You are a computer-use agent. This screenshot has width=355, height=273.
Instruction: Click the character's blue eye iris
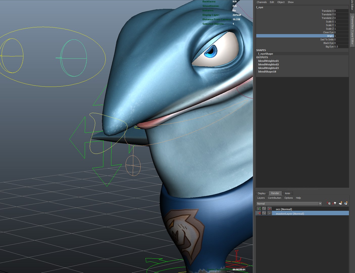pos(210,51)
